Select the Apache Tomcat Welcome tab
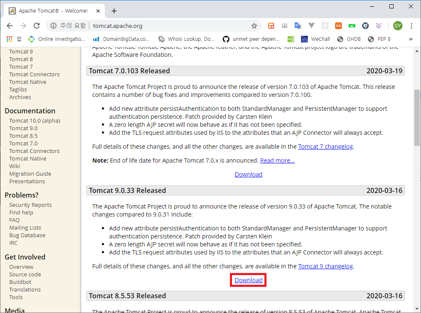 (54, 11)
